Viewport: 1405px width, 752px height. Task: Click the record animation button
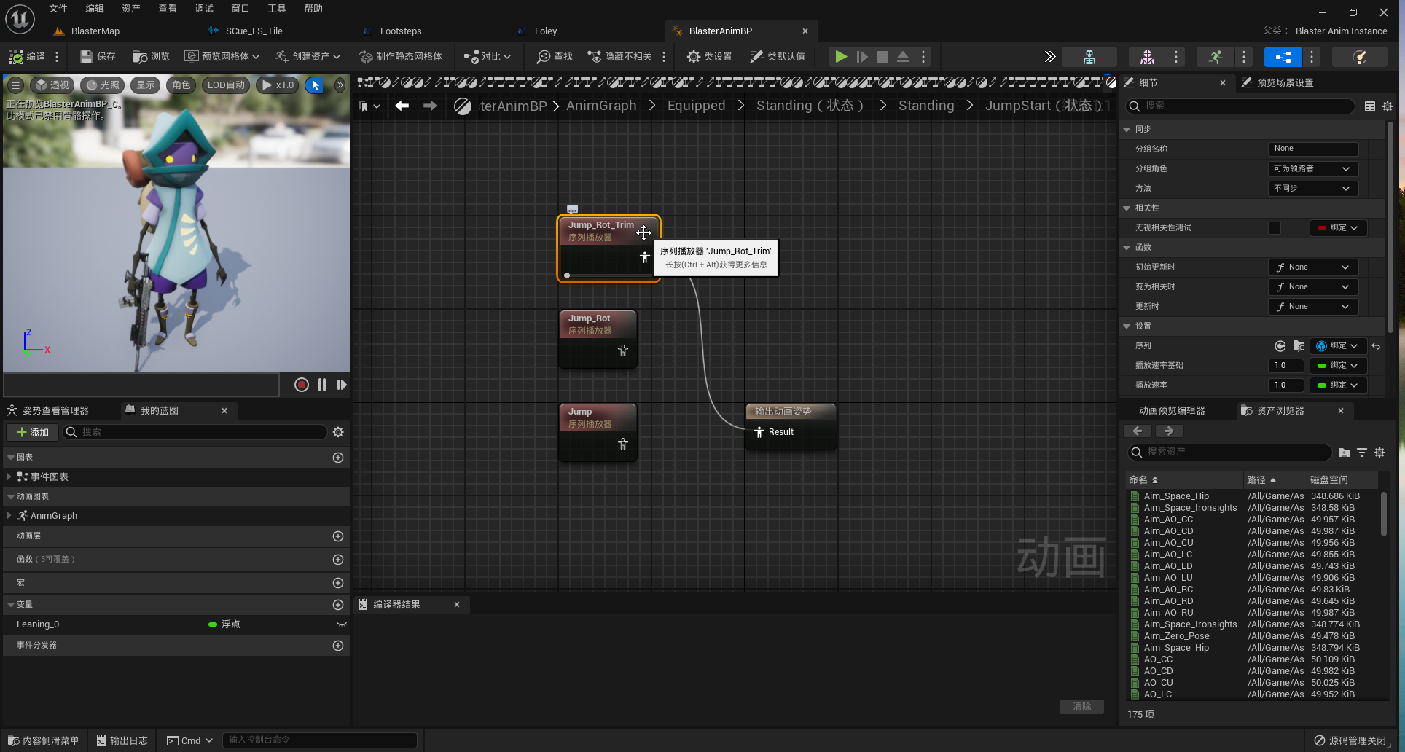tap(301, 385)
